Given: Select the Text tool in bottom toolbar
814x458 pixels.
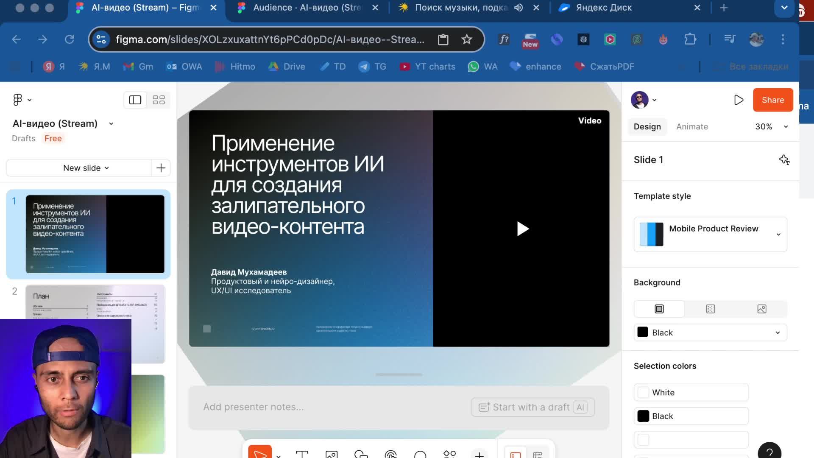Looking at the screenshot, I should 302,454.
